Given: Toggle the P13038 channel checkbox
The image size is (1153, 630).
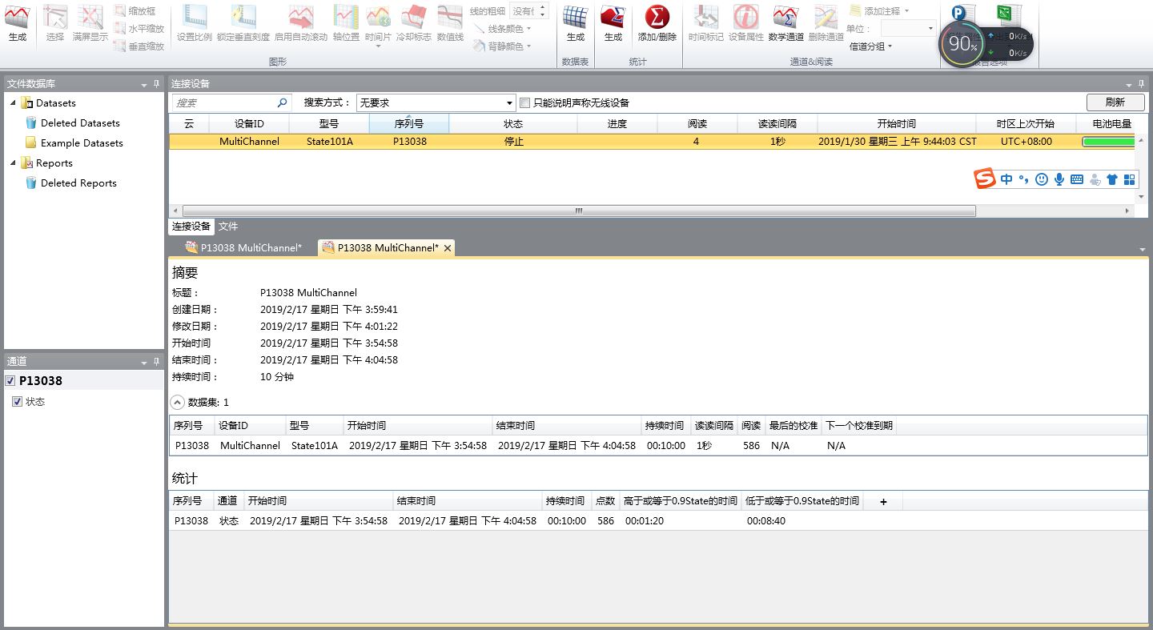Looking at the screenshot, I should click(10, 381).
